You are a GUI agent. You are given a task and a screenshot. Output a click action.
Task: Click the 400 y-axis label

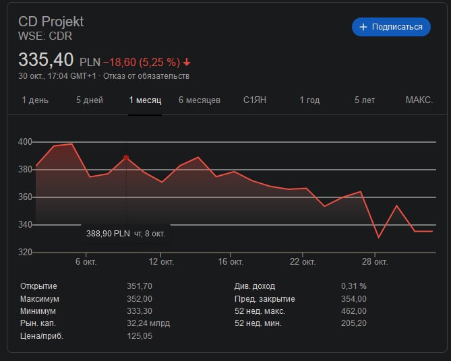click(x=25, y=141)
